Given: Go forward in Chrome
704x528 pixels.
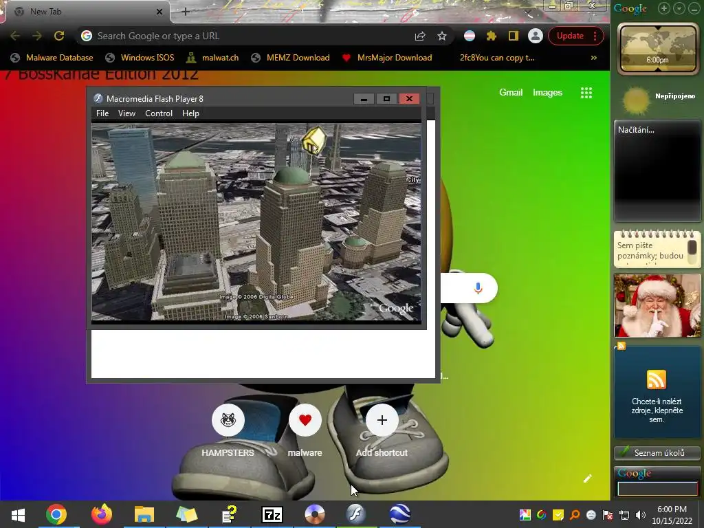Looking at the screenshot, I should [x=37, y=36].
